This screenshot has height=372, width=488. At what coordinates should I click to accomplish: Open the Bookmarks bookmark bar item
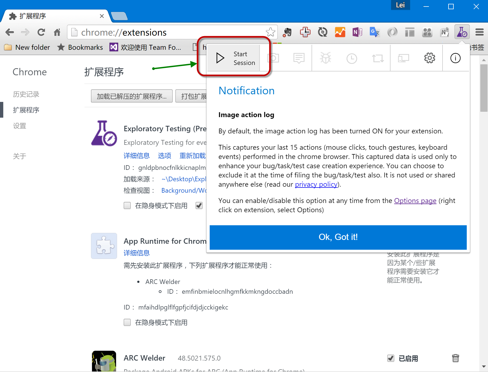pyautogui.click(x=80, y=47)
